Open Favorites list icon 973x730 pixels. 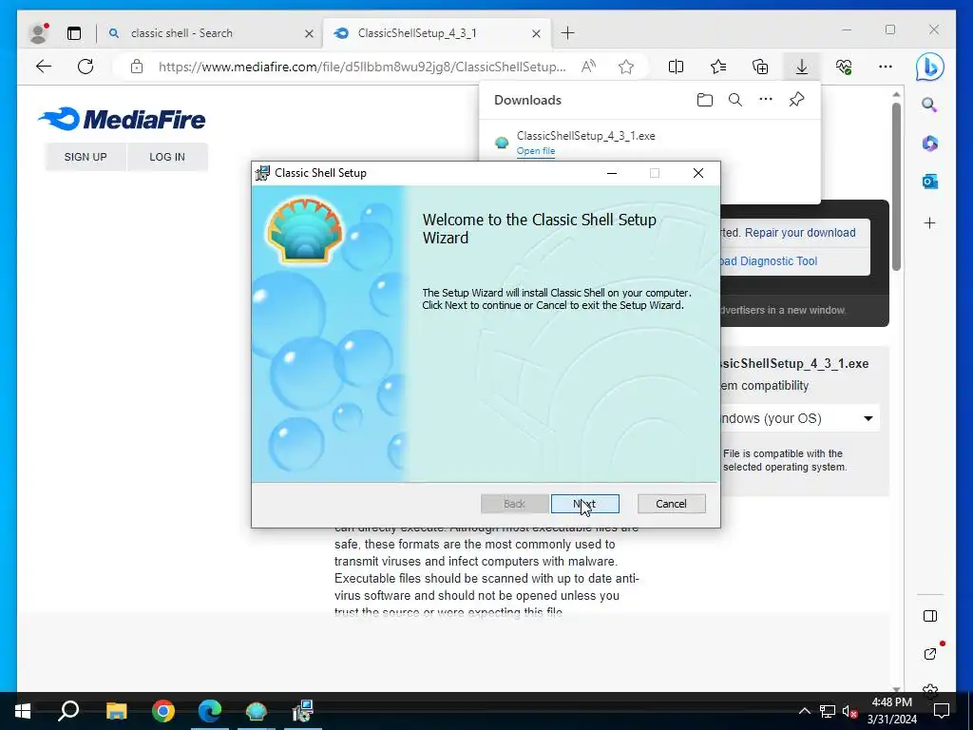click(x=718, y=67)
